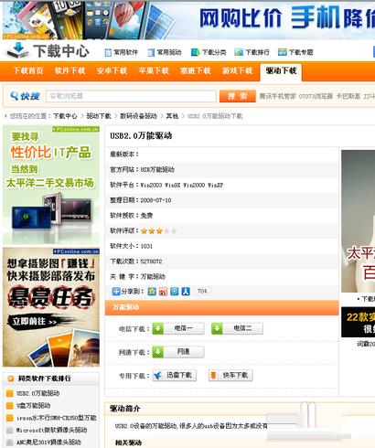Select the 安卓下载 tab
Image resolution: width=375 pixels, height=448 pixels.
[112, 71]
